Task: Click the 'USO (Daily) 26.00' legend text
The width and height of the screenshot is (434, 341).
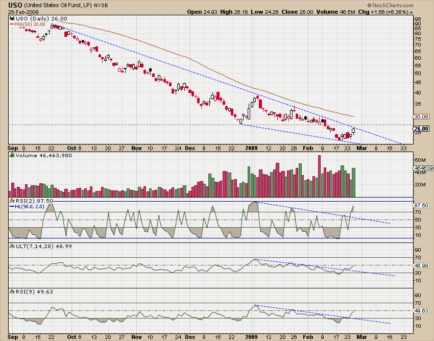Action: [x=41, y=18]
